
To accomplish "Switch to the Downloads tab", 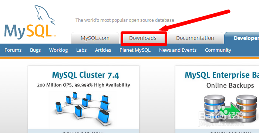I will tap(143, 38).
